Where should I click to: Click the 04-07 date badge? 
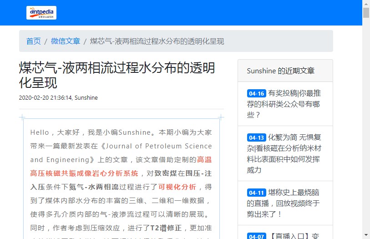[x=256, y=236]
